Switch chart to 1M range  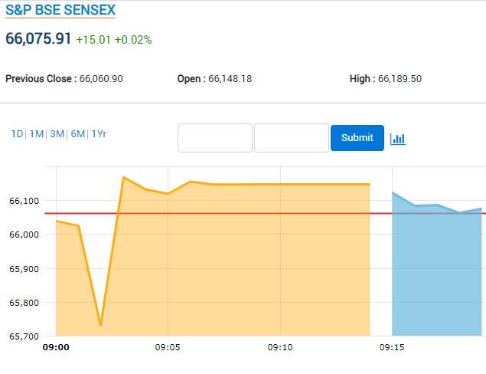click(x=37, y=134)
